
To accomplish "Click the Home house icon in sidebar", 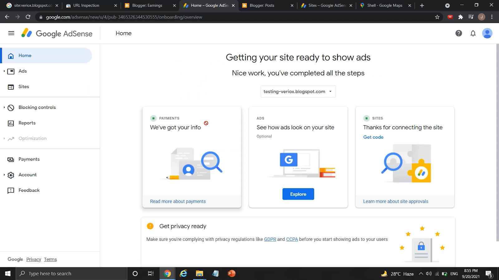I will (11, 56).
